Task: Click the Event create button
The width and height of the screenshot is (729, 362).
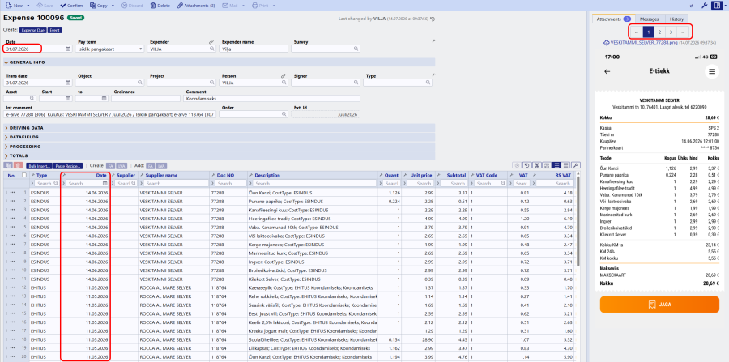Action: (54, 30)
